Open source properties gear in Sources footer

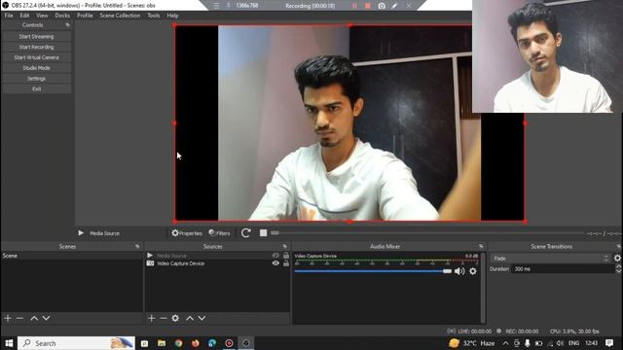[175, 318]
